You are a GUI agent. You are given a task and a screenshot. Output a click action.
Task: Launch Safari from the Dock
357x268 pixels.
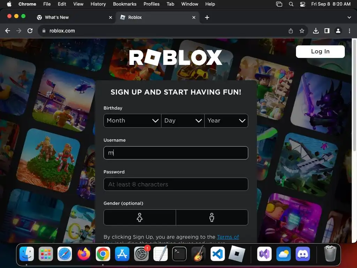tap(64, 254)
